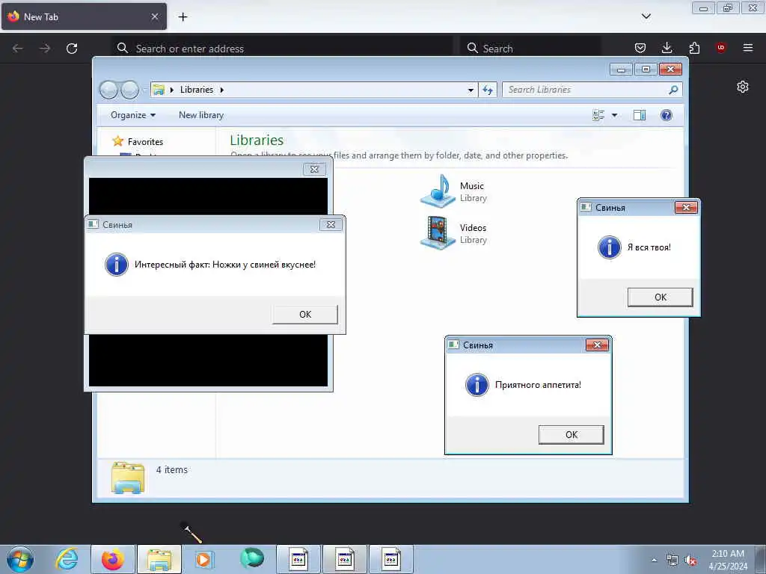
Task: Click the Explorer forward navigation button
Action: (130, 90)
